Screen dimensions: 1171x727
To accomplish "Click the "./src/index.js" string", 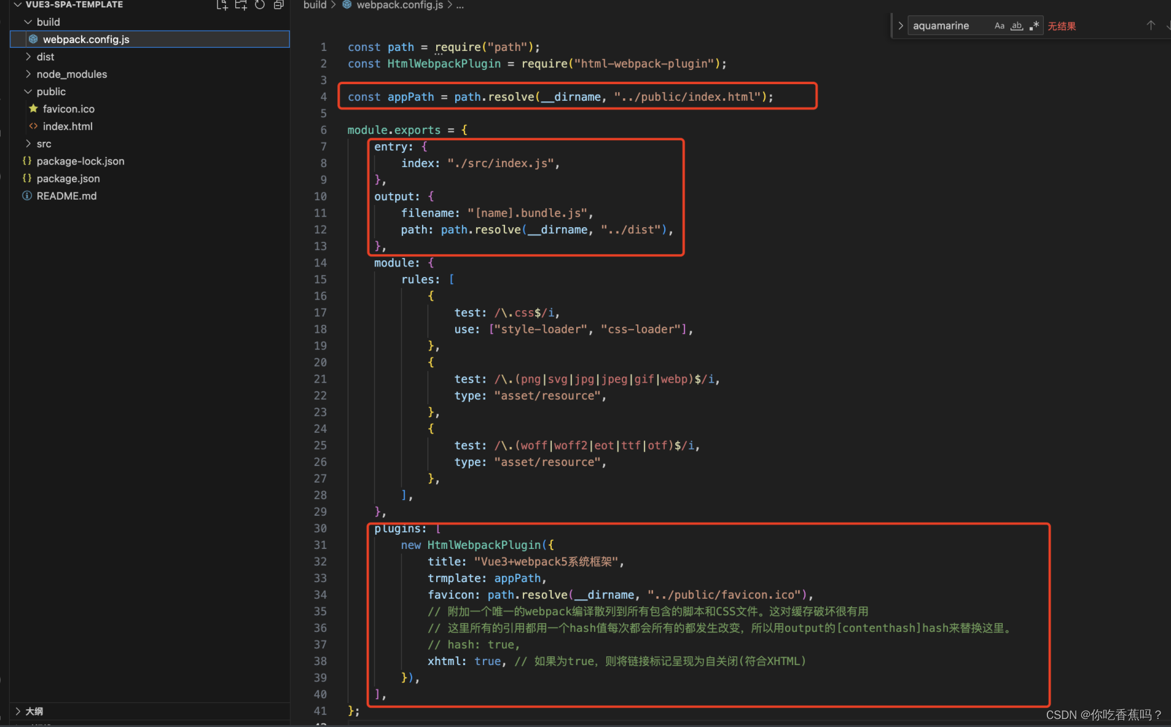I will click(x=501, y=163).
